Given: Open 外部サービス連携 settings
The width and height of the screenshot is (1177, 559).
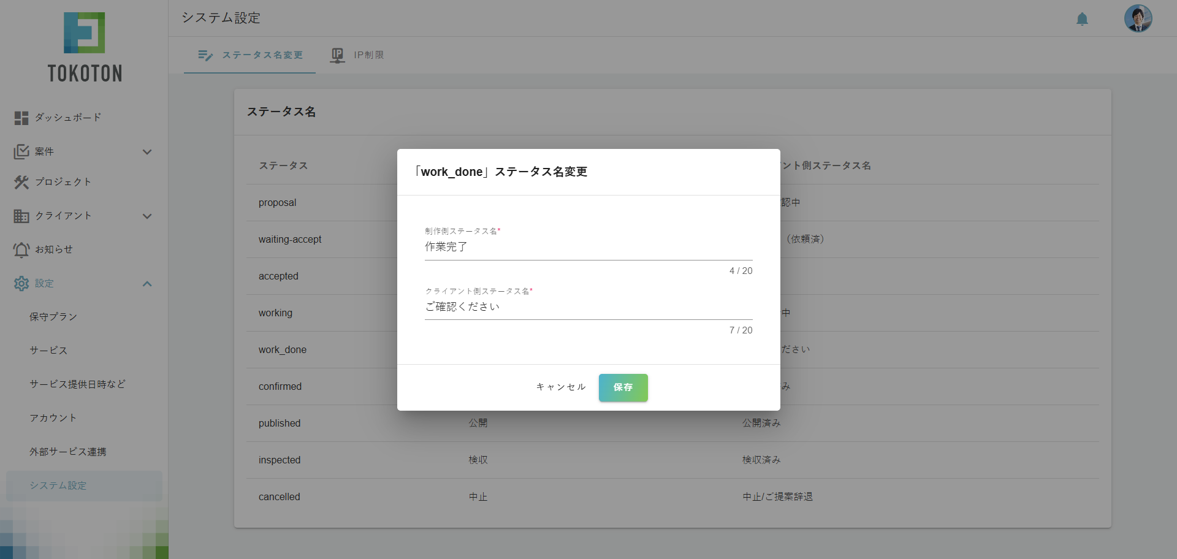Looking at the screenshot, I should [68, 452].
